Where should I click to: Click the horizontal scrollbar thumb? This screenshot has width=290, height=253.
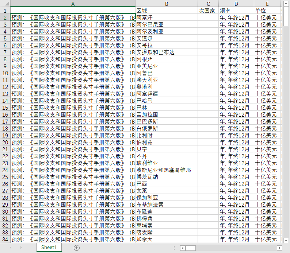[x=191, y=248]
